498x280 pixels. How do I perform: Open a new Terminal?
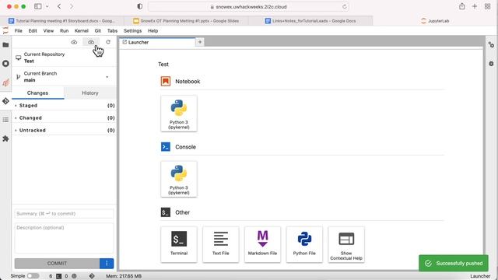[x=179, y=244]
